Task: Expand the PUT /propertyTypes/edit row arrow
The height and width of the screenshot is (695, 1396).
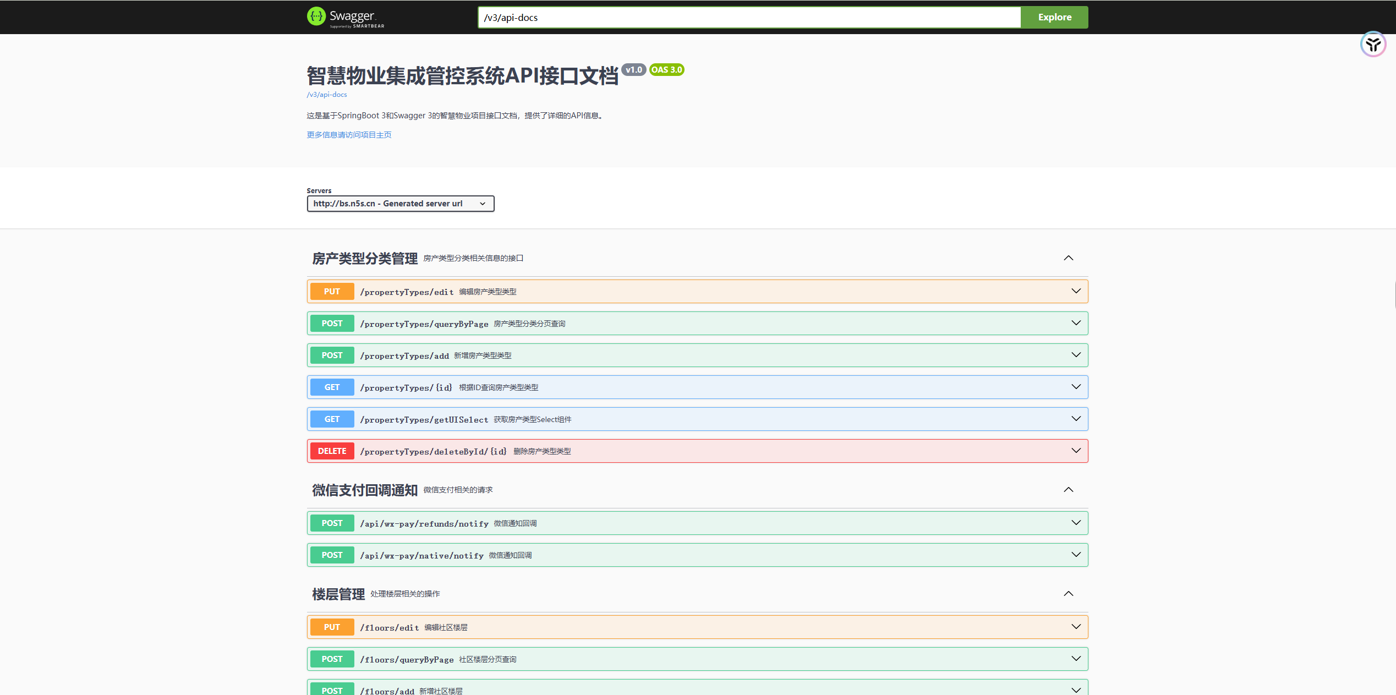Action: 1076,291
